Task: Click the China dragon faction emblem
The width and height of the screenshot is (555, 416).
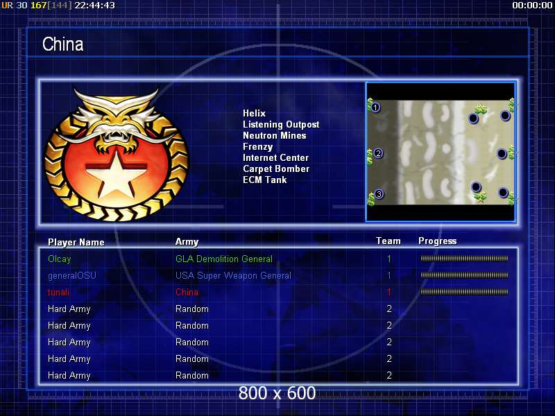Action: tap(117, 154)
